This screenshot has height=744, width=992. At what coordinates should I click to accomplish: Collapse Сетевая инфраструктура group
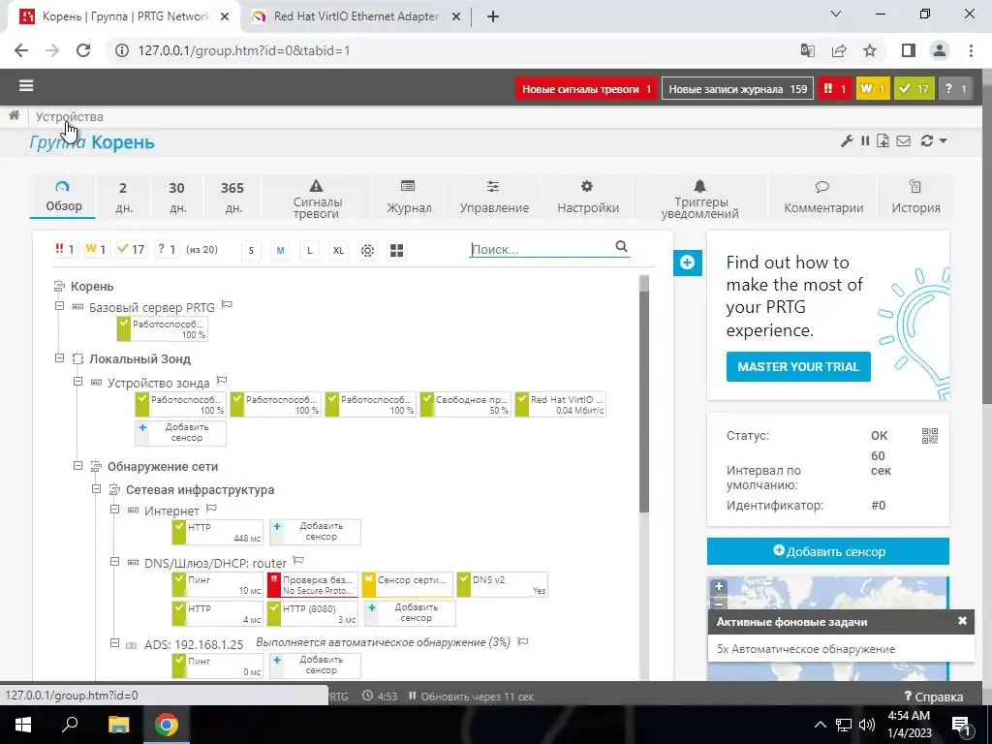(96, 489)
